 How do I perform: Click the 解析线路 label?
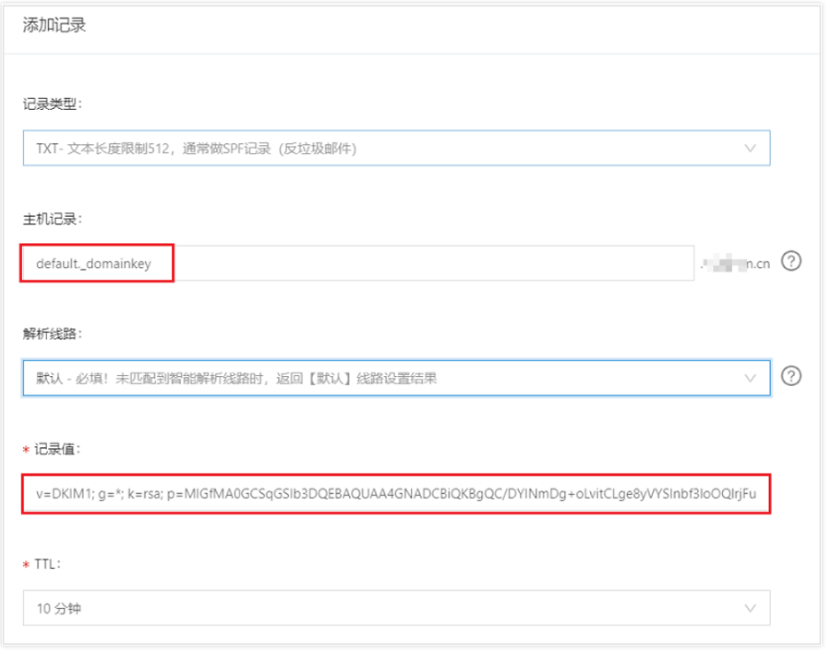53,333
